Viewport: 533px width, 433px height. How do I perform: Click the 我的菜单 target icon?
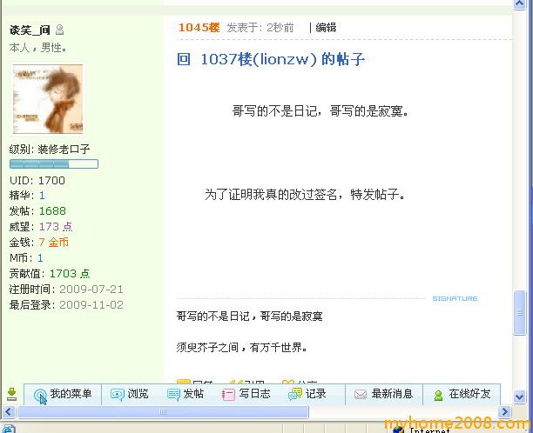[x=40, y=396]
